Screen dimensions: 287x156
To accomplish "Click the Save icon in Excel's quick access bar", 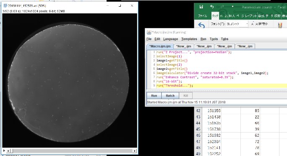I will (x=201, y=7).
